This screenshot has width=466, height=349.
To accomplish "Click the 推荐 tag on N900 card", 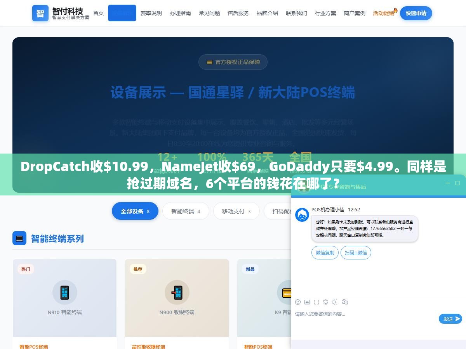I will [x=138, y=269].
